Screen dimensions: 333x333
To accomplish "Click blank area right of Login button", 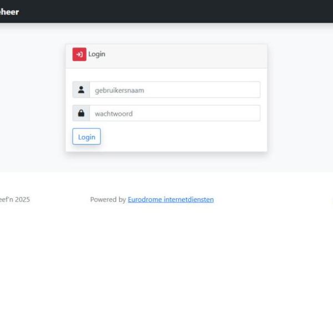I will (x=183, y=137).
